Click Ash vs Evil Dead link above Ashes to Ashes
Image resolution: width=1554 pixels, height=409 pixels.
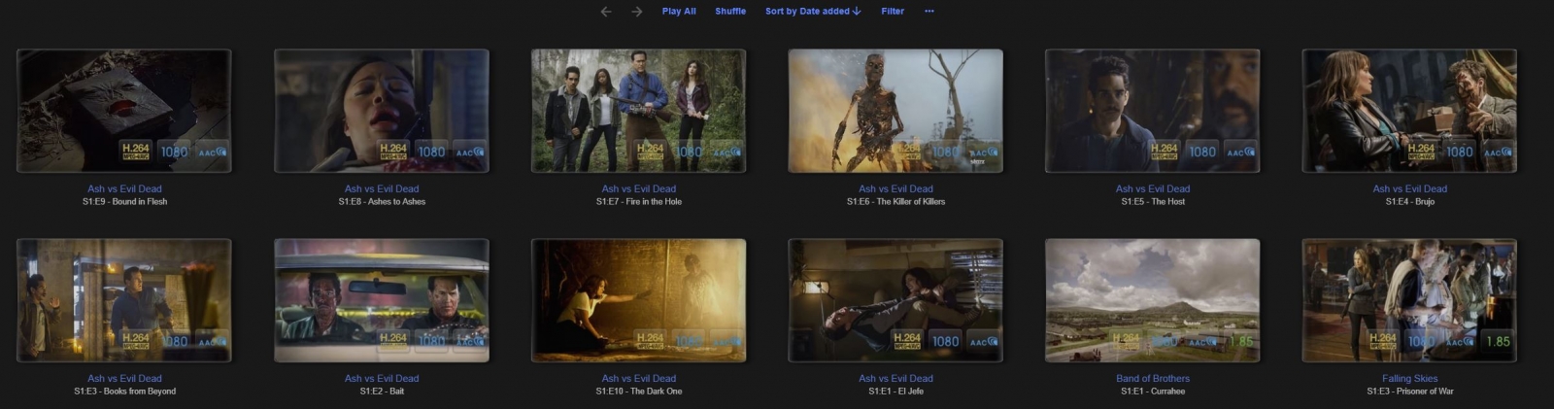[382, 188]
